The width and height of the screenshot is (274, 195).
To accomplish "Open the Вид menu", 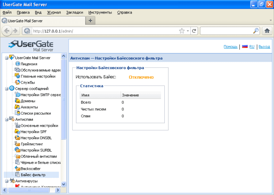I will (x=38, y=12).
